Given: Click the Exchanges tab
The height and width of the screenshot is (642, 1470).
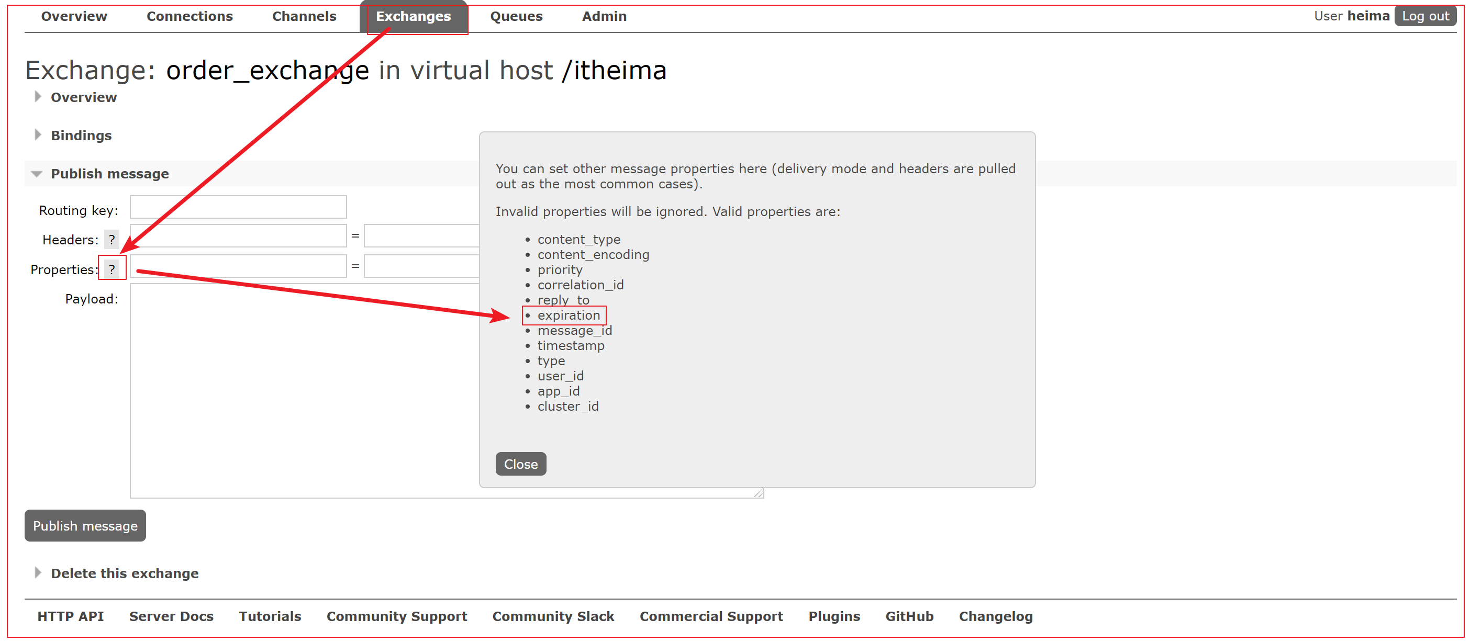Looking at the screenshot, I should pyautogui.click(x=414, y=15).
